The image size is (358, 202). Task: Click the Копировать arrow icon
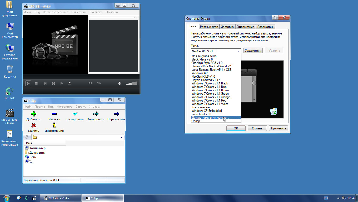pos(96,114)
